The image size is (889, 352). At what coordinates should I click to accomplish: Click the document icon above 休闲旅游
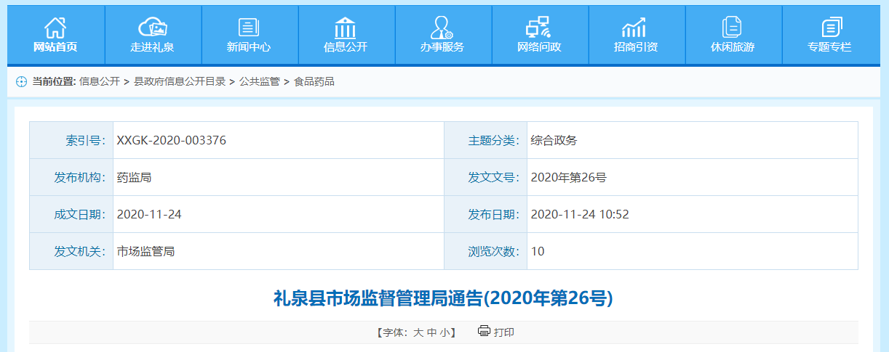732,28
